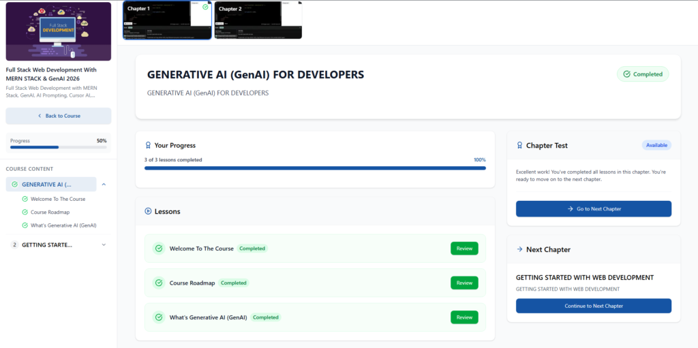Go back using Back to Course button
The width and height of the screenshot is (698, 348).
pos(59,116)
